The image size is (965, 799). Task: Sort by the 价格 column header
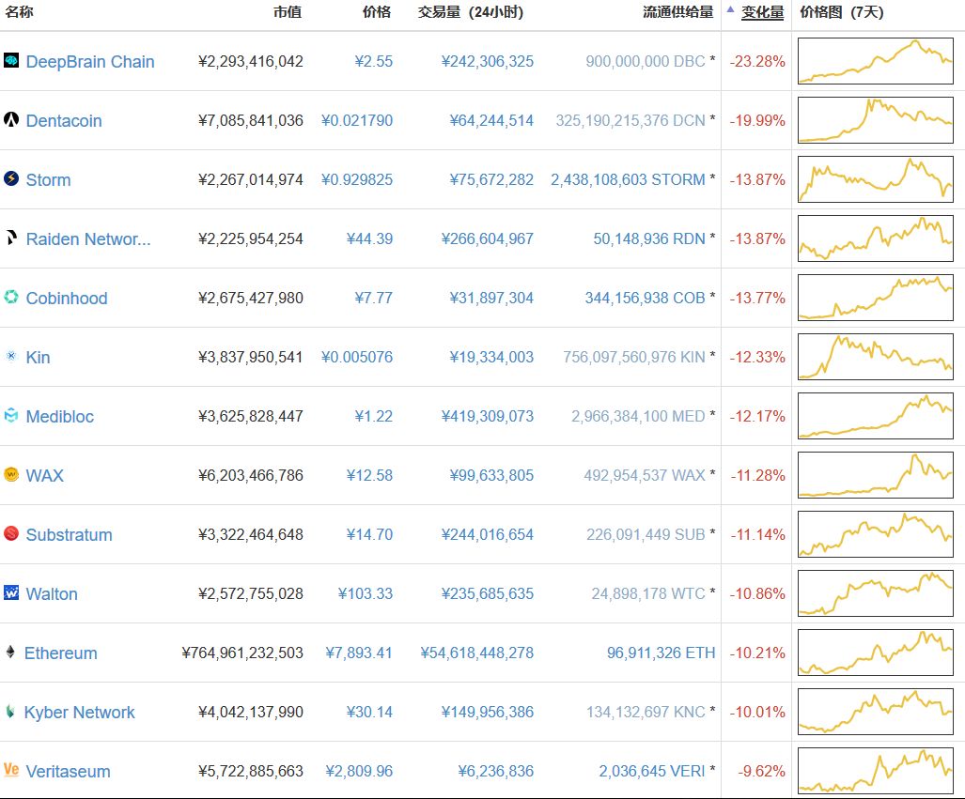click(x=377, y=12)
